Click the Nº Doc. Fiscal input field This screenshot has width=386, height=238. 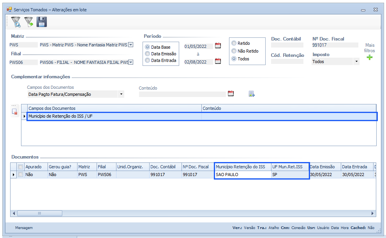pos(335,45)
